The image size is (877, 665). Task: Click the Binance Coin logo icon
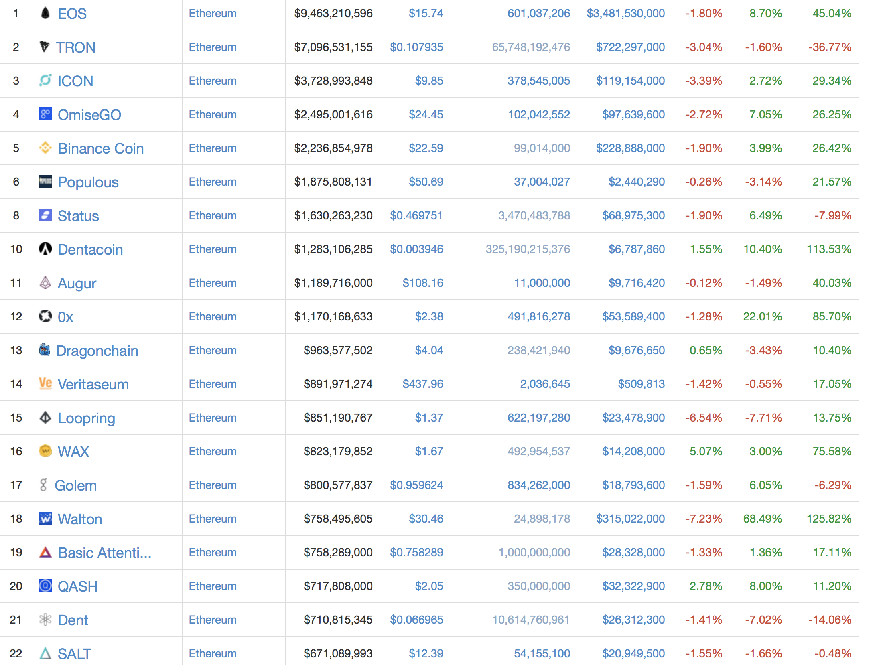coord(45,148)
